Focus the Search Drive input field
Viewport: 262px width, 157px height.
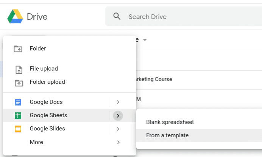(184, 16)
